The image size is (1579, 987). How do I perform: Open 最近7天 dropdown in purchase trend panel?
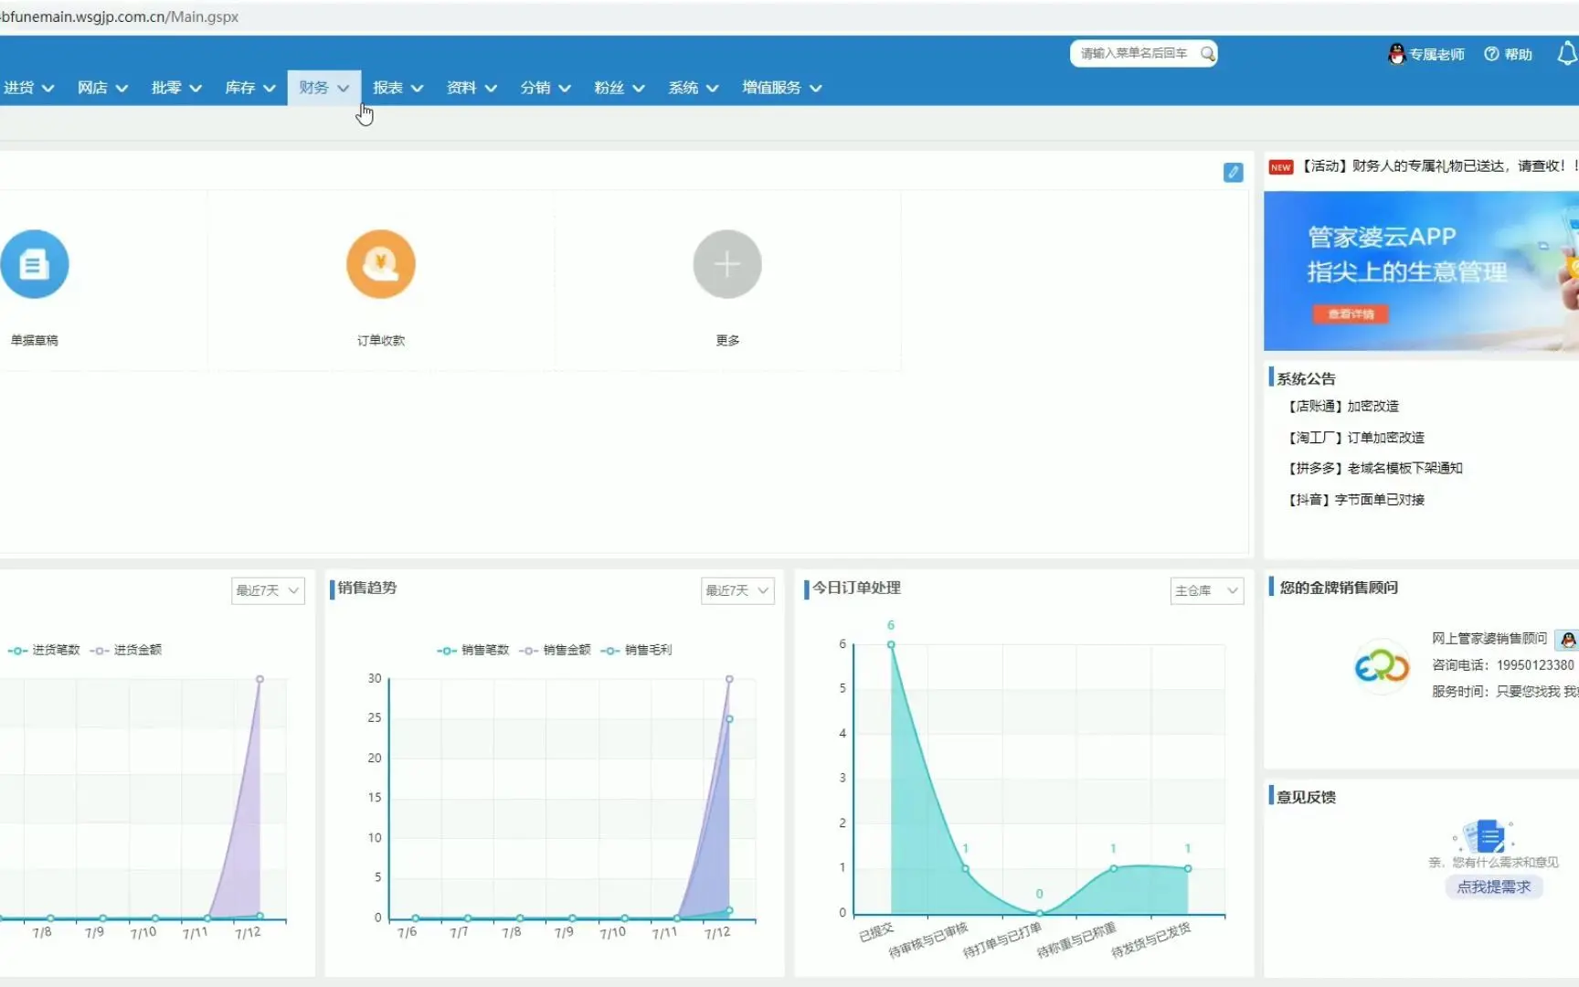click(x=268, y=590)
